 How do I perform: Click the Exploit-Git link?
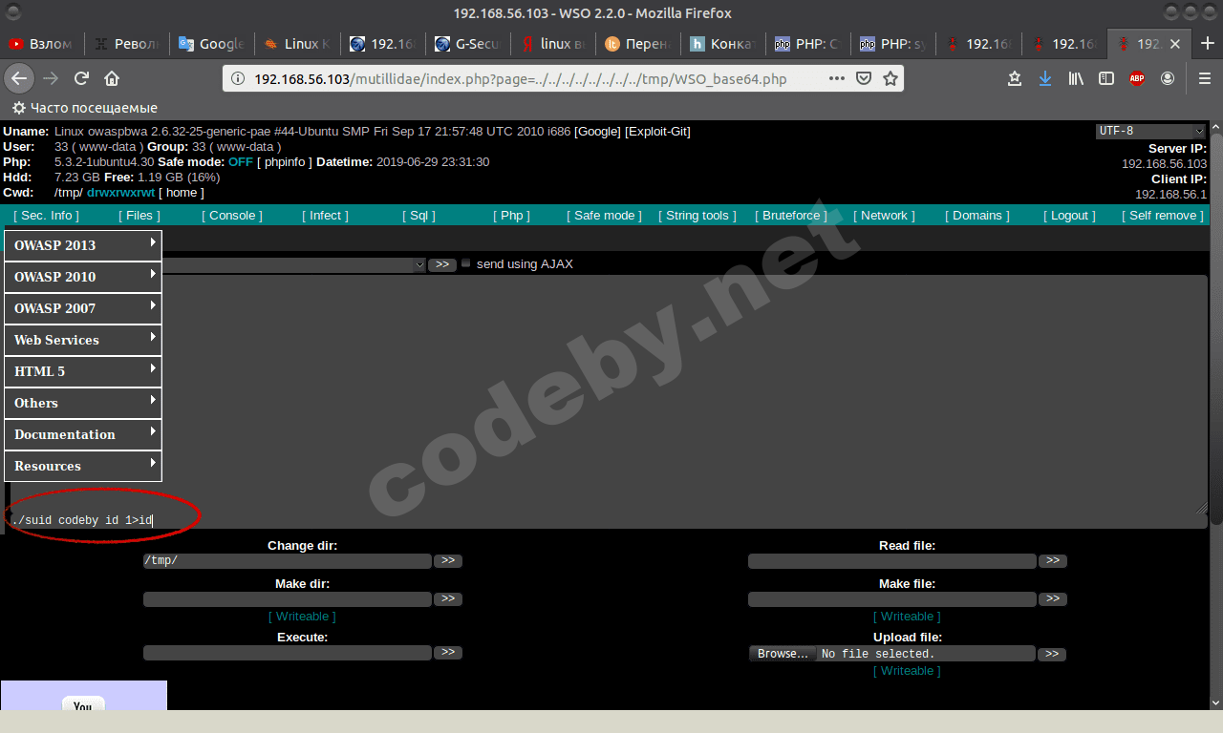coord(657,132)
